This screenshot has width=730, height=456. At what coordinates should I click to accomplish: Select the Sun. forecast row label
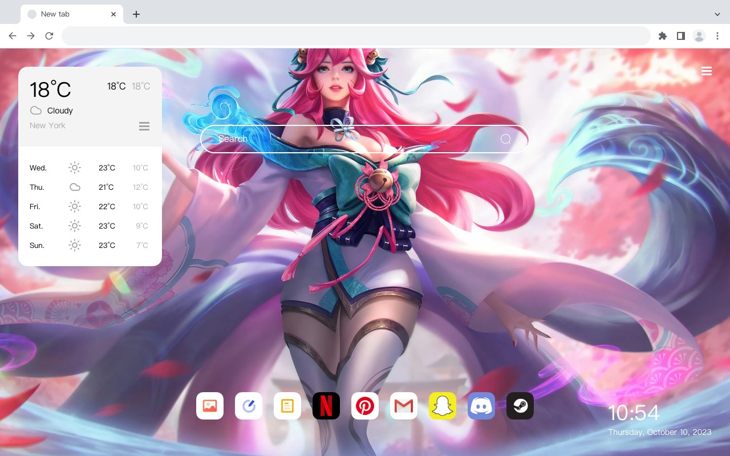[x=37, y=245]
